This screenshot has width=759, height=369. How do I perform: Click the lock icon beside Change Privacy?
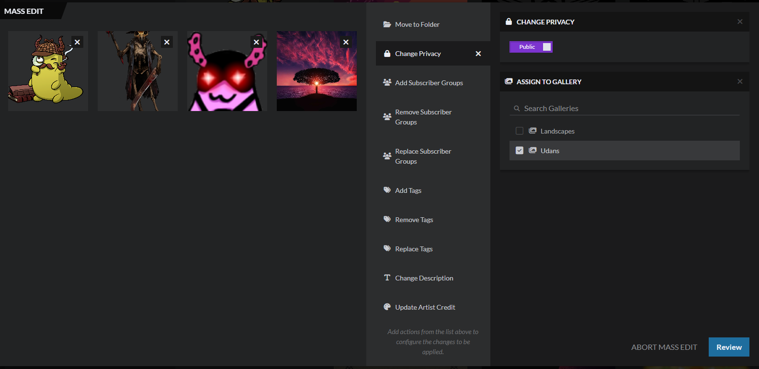(387, 54)
